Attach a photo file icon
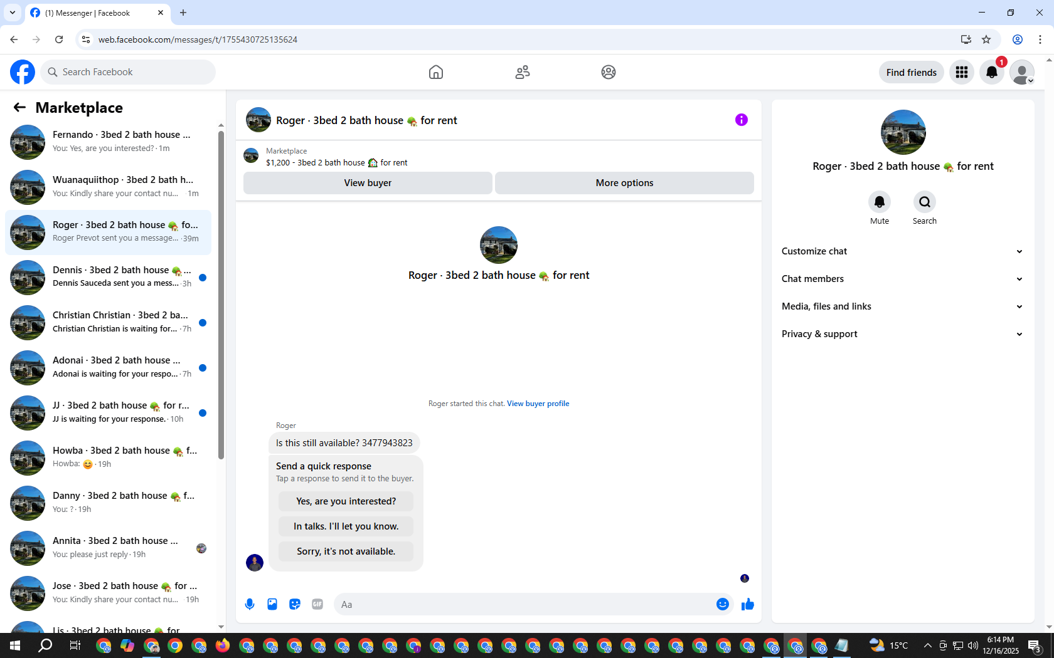 click(x=272, y=604)
